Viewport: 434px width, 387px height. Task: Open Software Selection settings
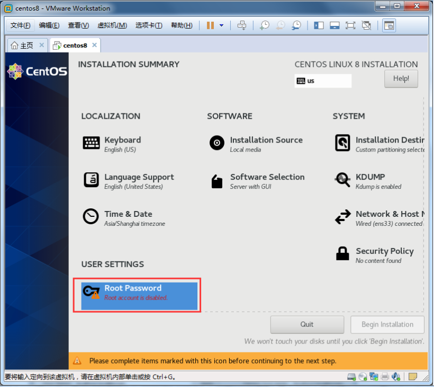point(267,181)
